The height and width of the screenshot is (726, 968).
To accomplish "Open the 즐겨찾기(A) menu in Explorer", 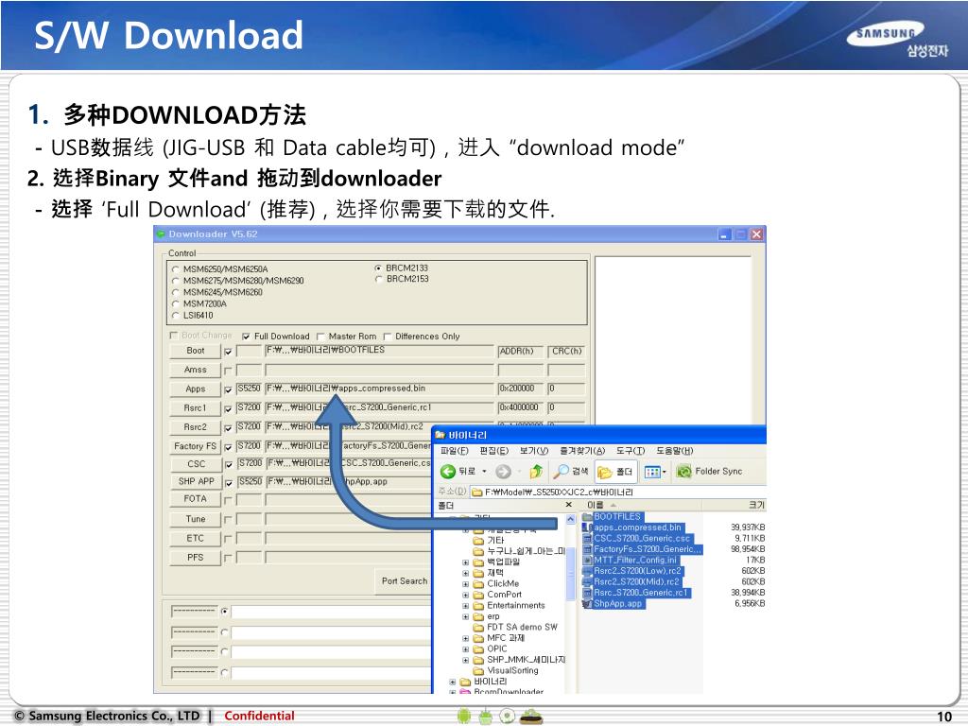I will tap(582, 451).
